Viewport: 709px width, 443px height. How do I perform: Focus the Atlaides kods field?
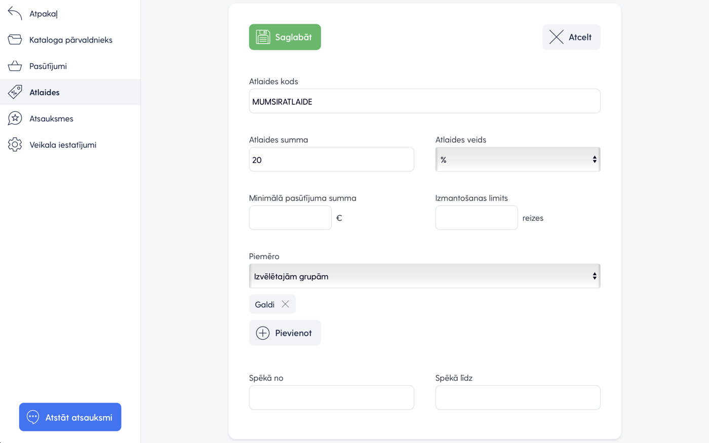pos(424,101)
